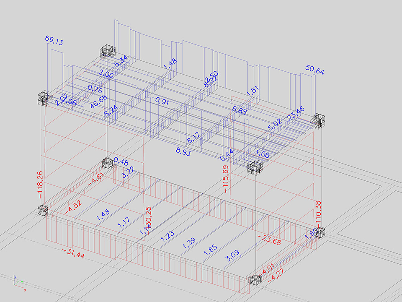Click the axis orientation triad in the corner
The image size is (402, 302).
coord(19,283)
